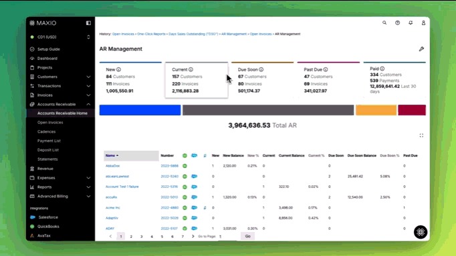
Task: Click the 8,856.00 current balance cell
Action: pyautogui.click(x=286, y=218)
